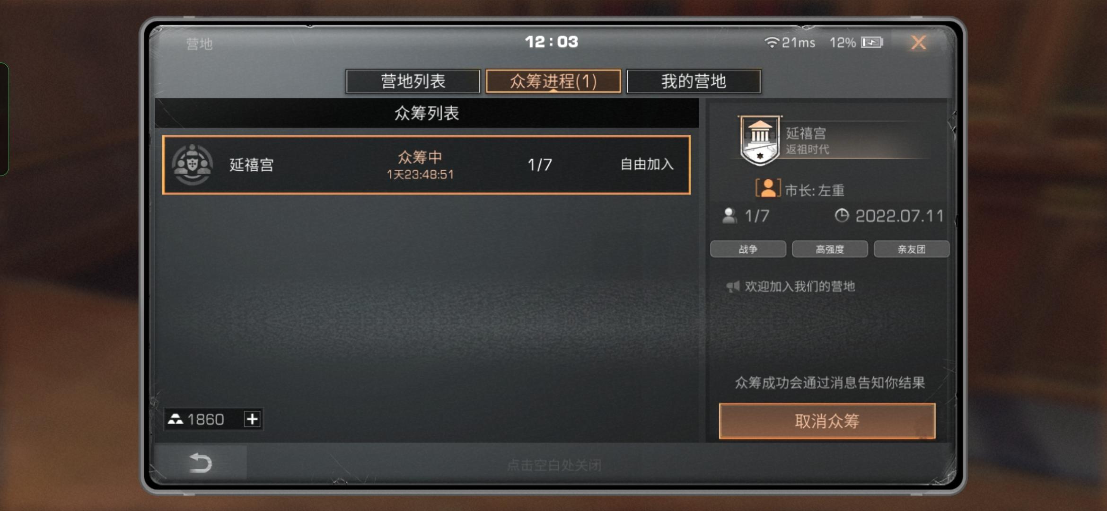Select the 战争 tag

pos(748,249)
